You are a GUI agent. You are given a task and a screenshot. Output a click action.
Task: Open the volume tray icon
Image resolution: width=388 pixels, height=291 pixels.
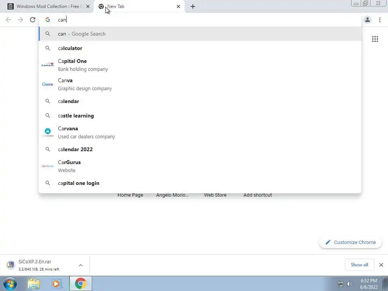[349, 284]
